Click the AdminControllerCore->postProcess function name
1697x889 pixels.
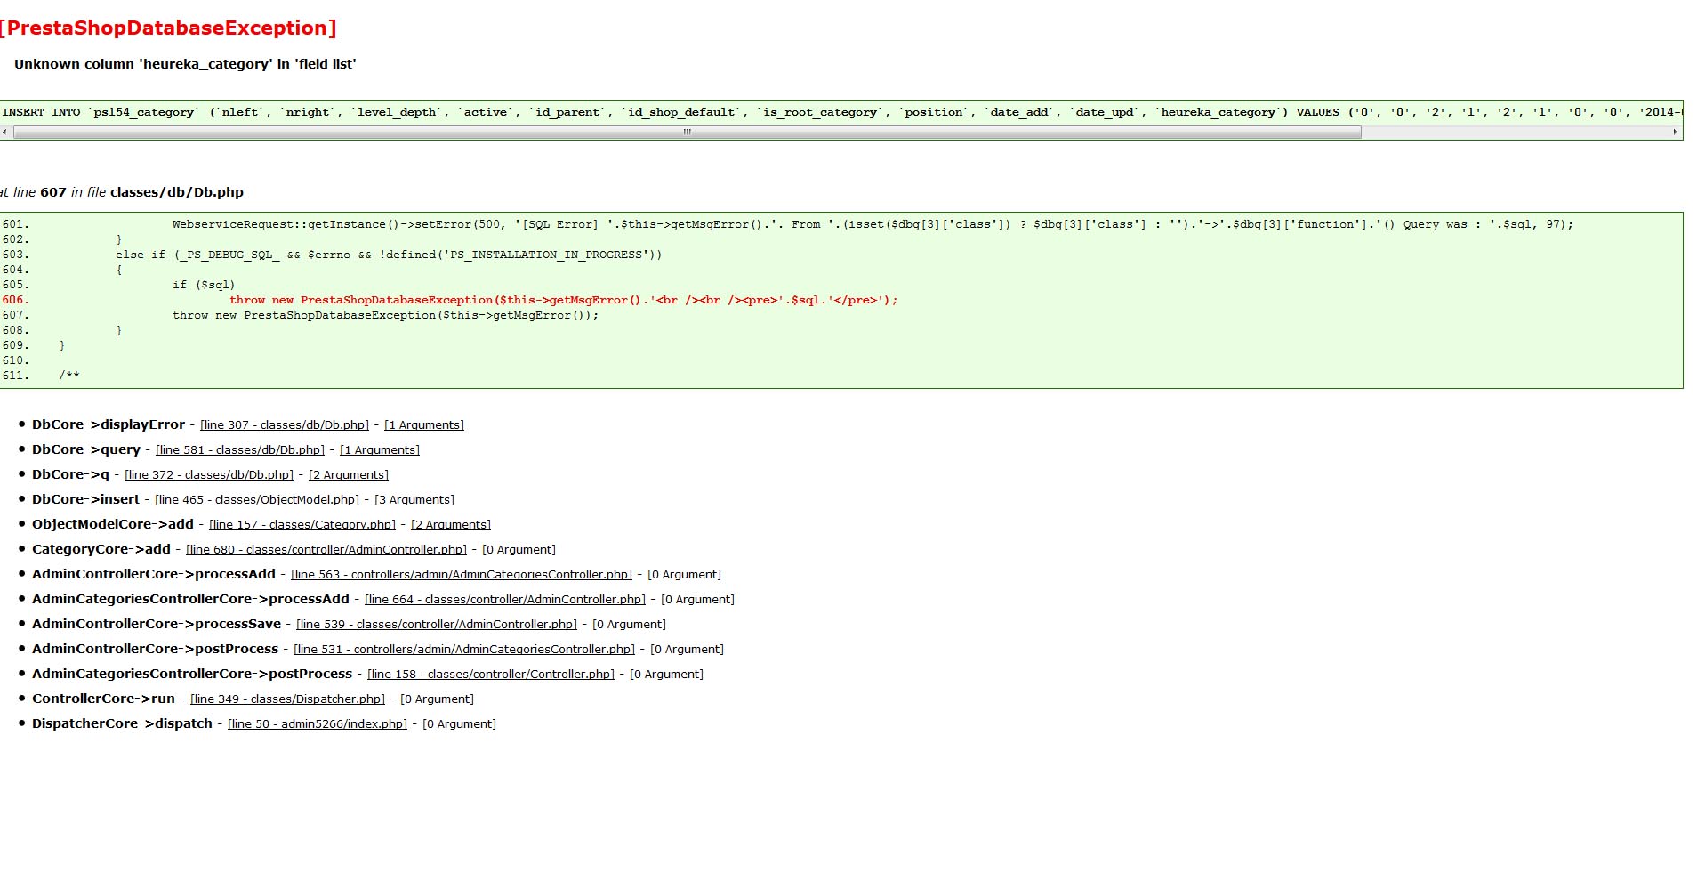155,650
